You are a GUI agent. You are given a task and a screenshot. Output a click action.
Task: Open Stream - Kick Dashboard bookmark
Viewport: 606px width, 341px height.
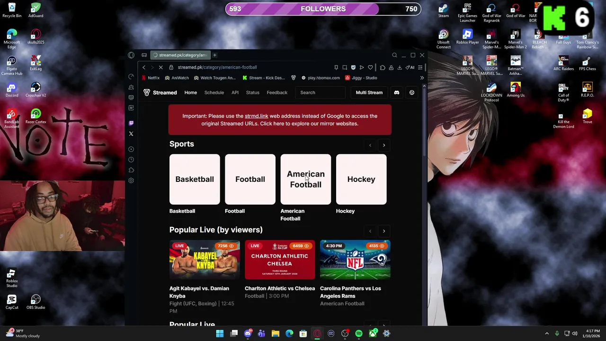[x=264, y=78]
